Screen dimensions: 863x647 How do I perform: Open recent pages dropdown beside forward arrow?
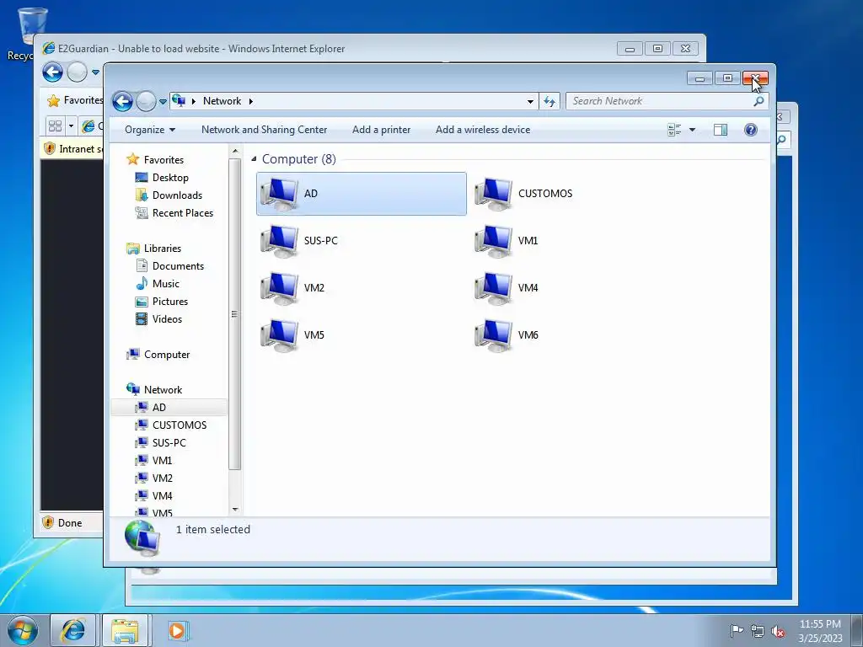point(163,102)
